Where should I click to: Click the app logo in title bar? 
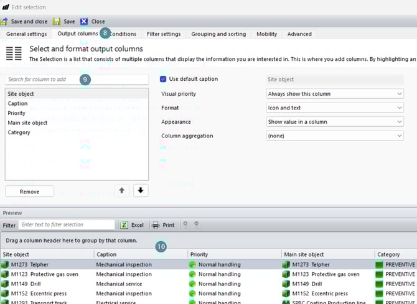(6, 7)
